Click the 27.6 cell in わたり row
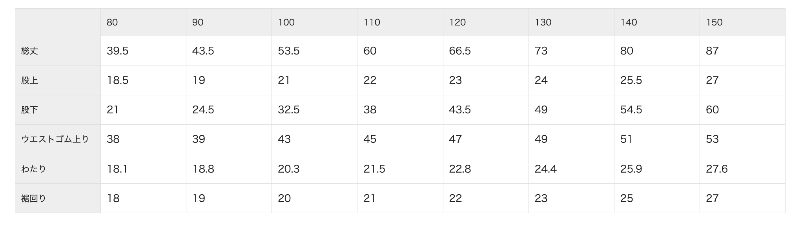802x226 pixels. pos(716,169)
